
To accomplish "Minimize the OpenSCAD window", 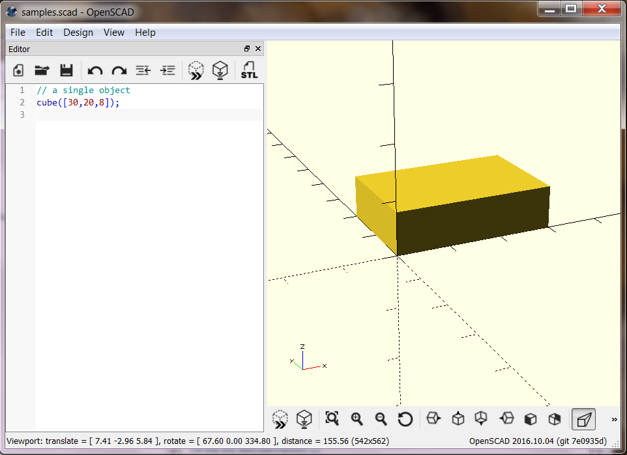I will (x=550, y=8).
